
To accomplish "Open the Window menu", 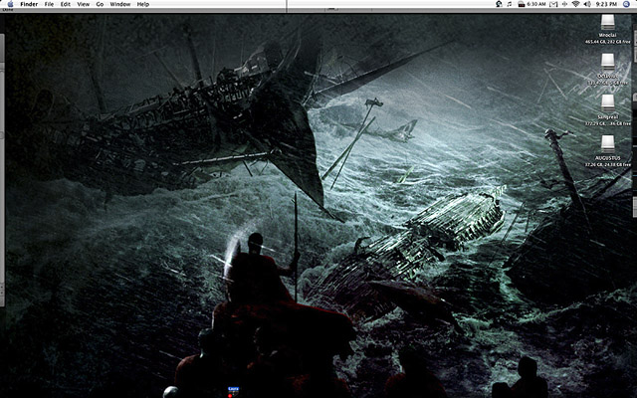I will pos(120,4).
